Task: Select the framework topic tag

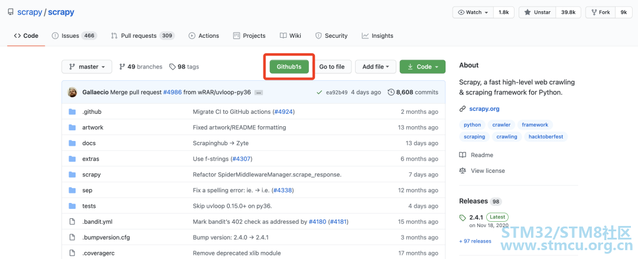Action: [535, 125]
